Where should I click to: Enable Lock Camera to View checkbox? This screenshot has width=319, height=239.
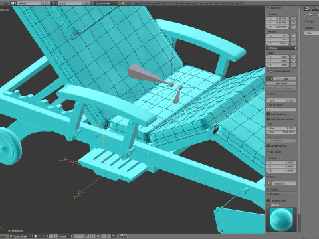tap(268, 119)
